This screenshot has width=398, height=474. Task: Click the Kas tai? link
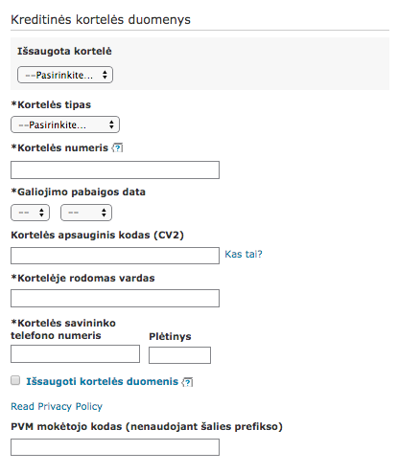click(x=244, y=254)
